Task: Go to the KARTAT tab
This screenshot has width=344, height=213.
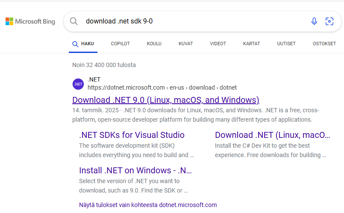Action: point(251,44)
